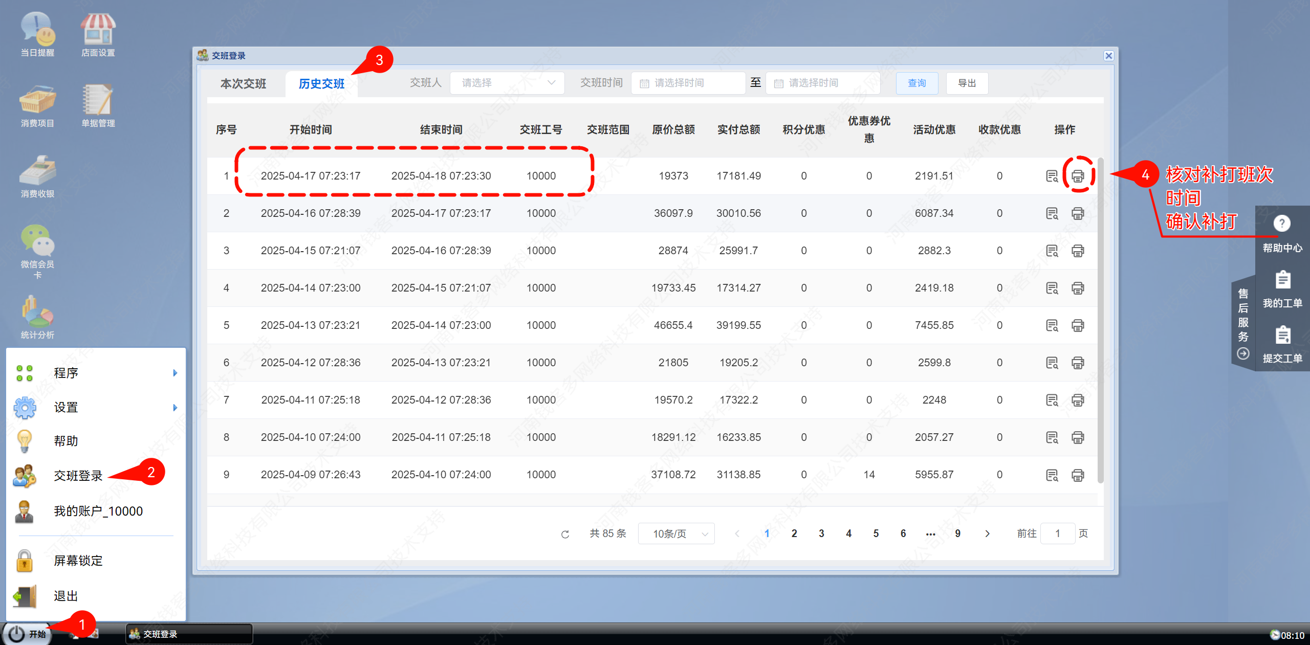Click print icon for row 1 shift
This screenshot has width=1310, height=645.
pyautogui.click(x=1078, y=176)
